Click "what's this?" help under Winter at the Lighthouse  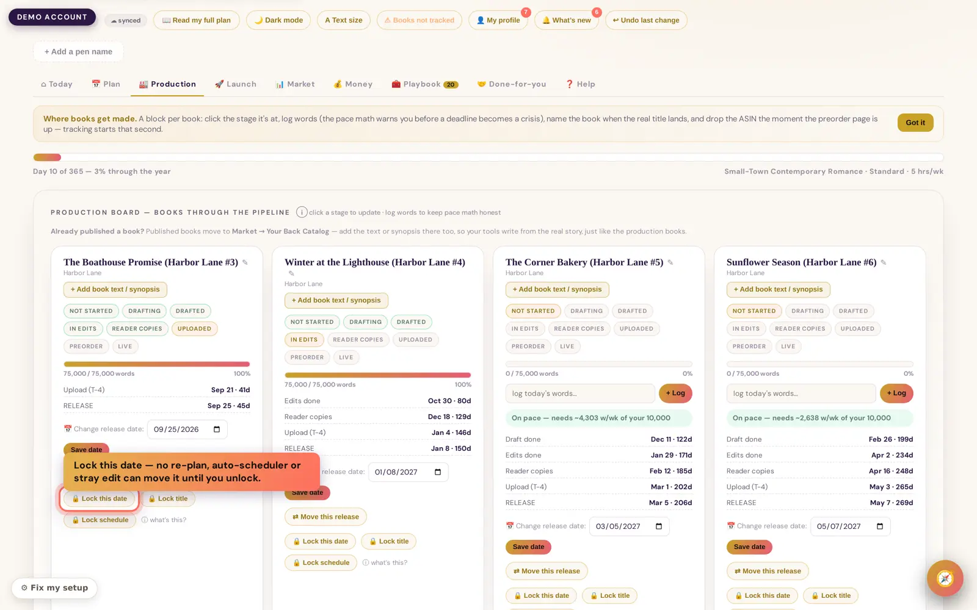point(385,563)
